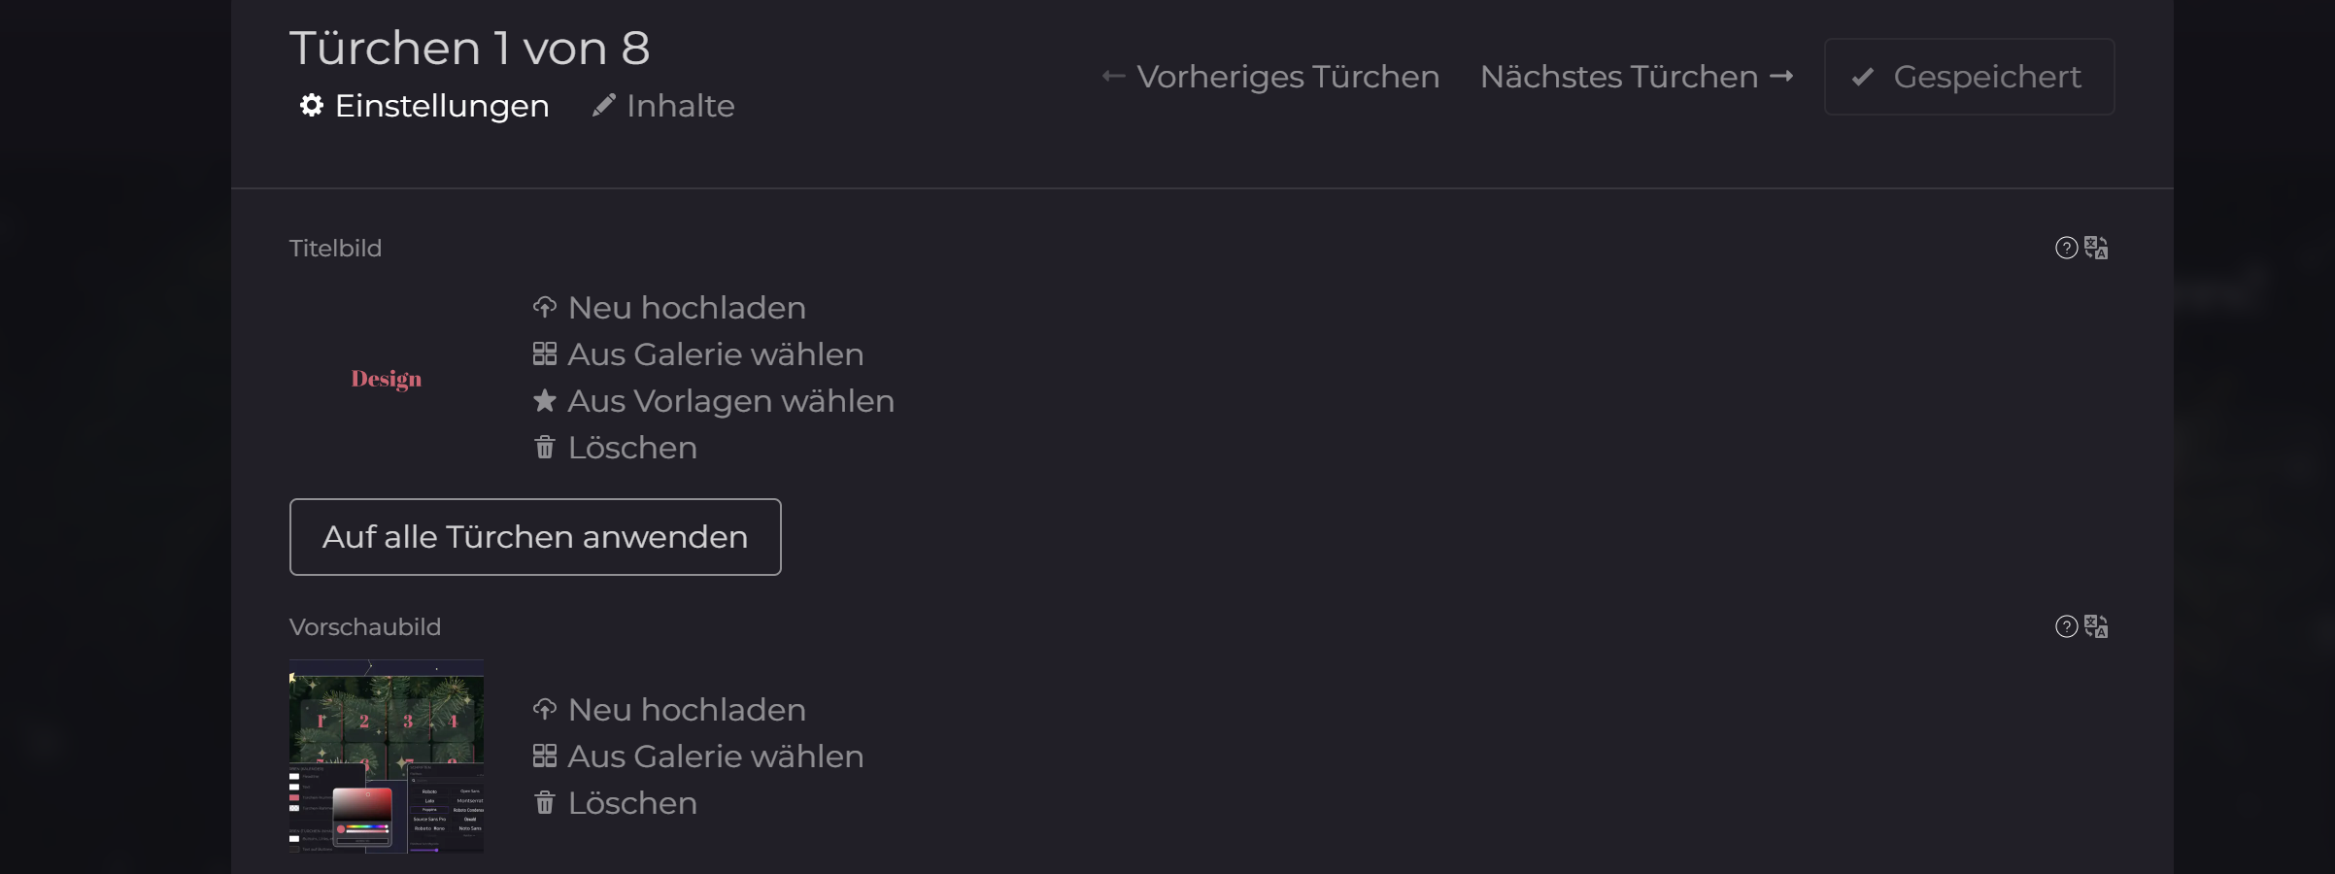Click the trash icon under Titelbild
The height and width of the screenshot is (874, 2335).
pyautogui.click(x=545, y=448)
